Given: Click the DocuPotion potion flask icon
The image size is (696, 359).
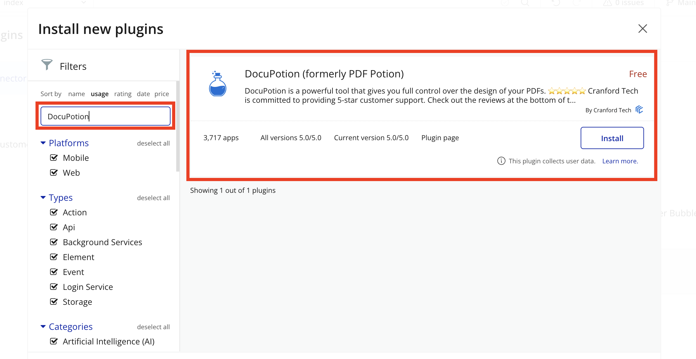Looking at the screenshot, I should 217,84.
